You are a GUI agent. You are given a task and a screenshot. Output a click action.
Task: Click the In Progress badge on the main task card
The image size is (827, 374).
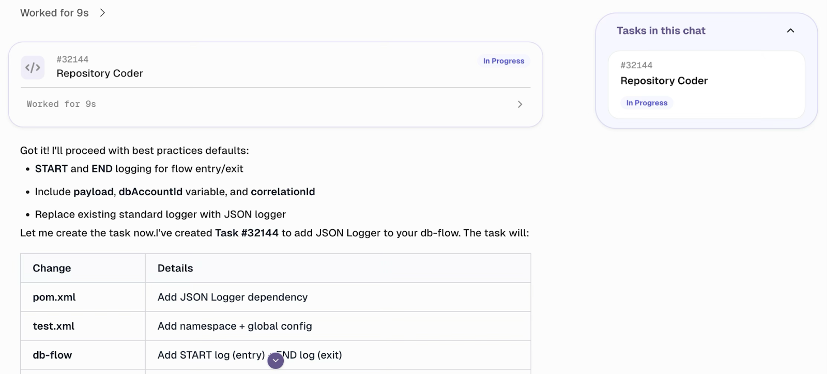503,60
